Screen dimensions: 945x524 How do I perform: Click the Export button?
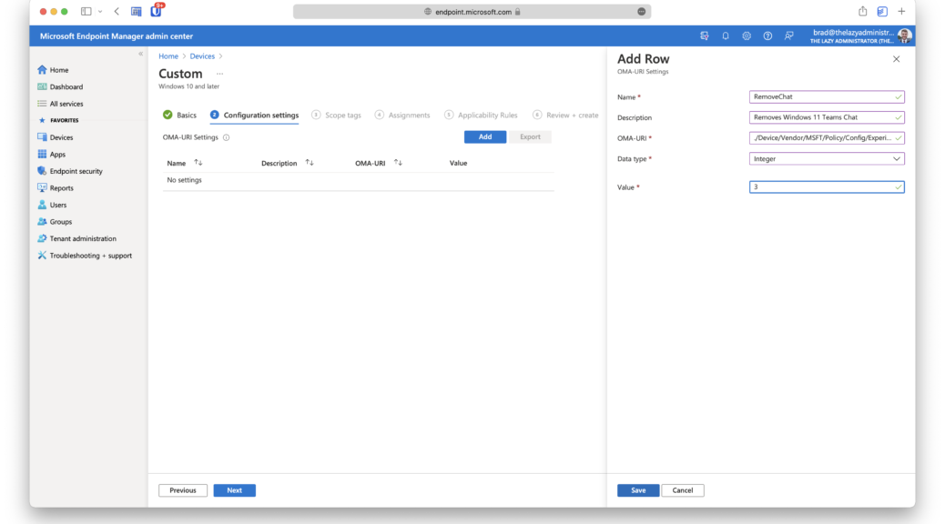click(531, 136)
